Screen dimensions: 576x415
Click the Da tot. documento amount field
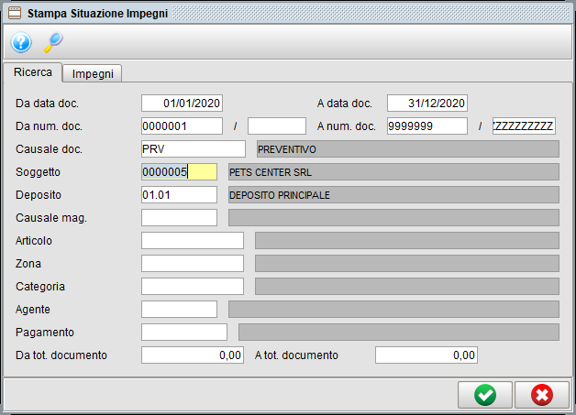point(192,355)
